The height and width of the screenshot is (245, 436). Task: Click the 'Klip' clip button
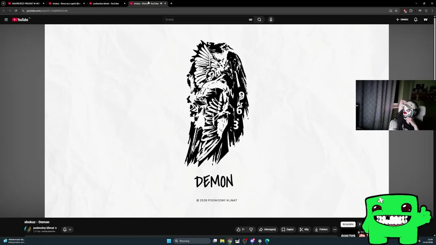coord(304,229)
